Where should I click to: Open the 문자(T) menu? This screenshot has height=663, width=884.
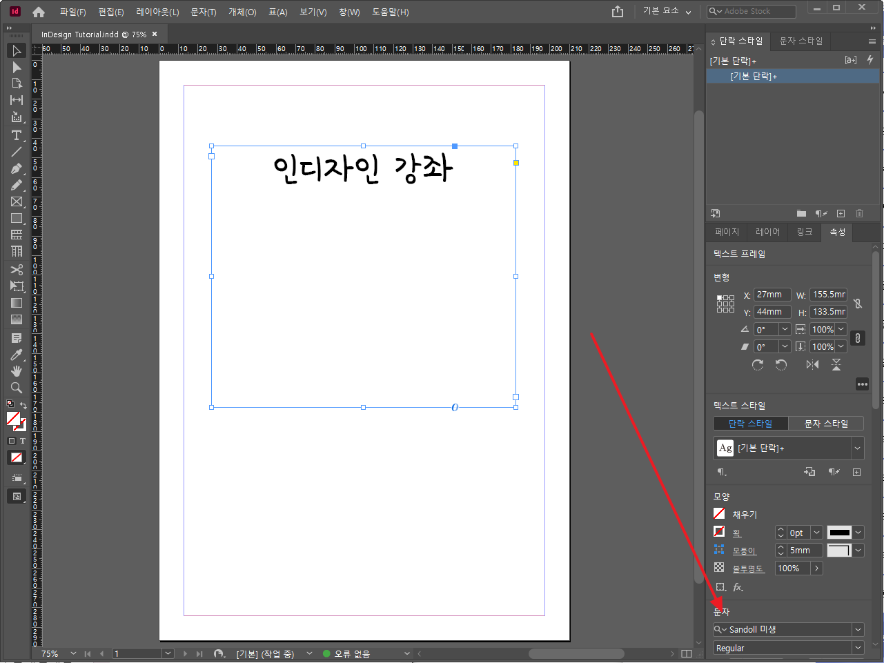(x=203, y=12)
